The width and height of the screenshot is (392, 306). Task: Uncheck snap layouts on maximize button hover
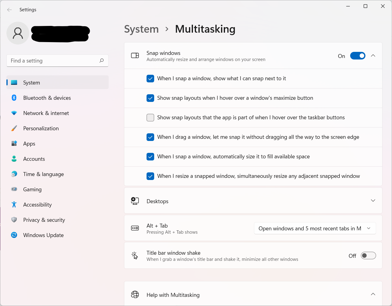tap(150, 98)
